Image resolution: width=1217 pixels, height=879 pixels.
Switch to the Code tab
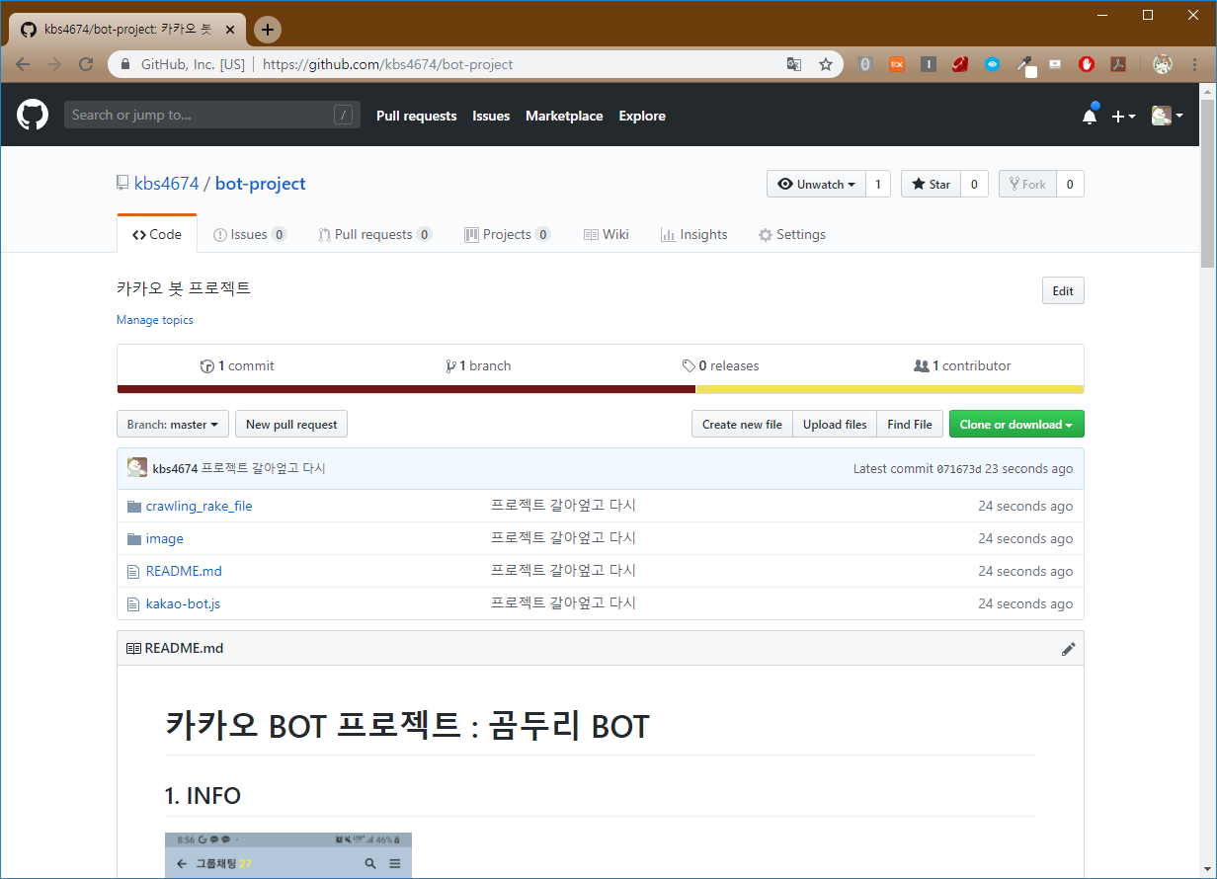[157, 234]
